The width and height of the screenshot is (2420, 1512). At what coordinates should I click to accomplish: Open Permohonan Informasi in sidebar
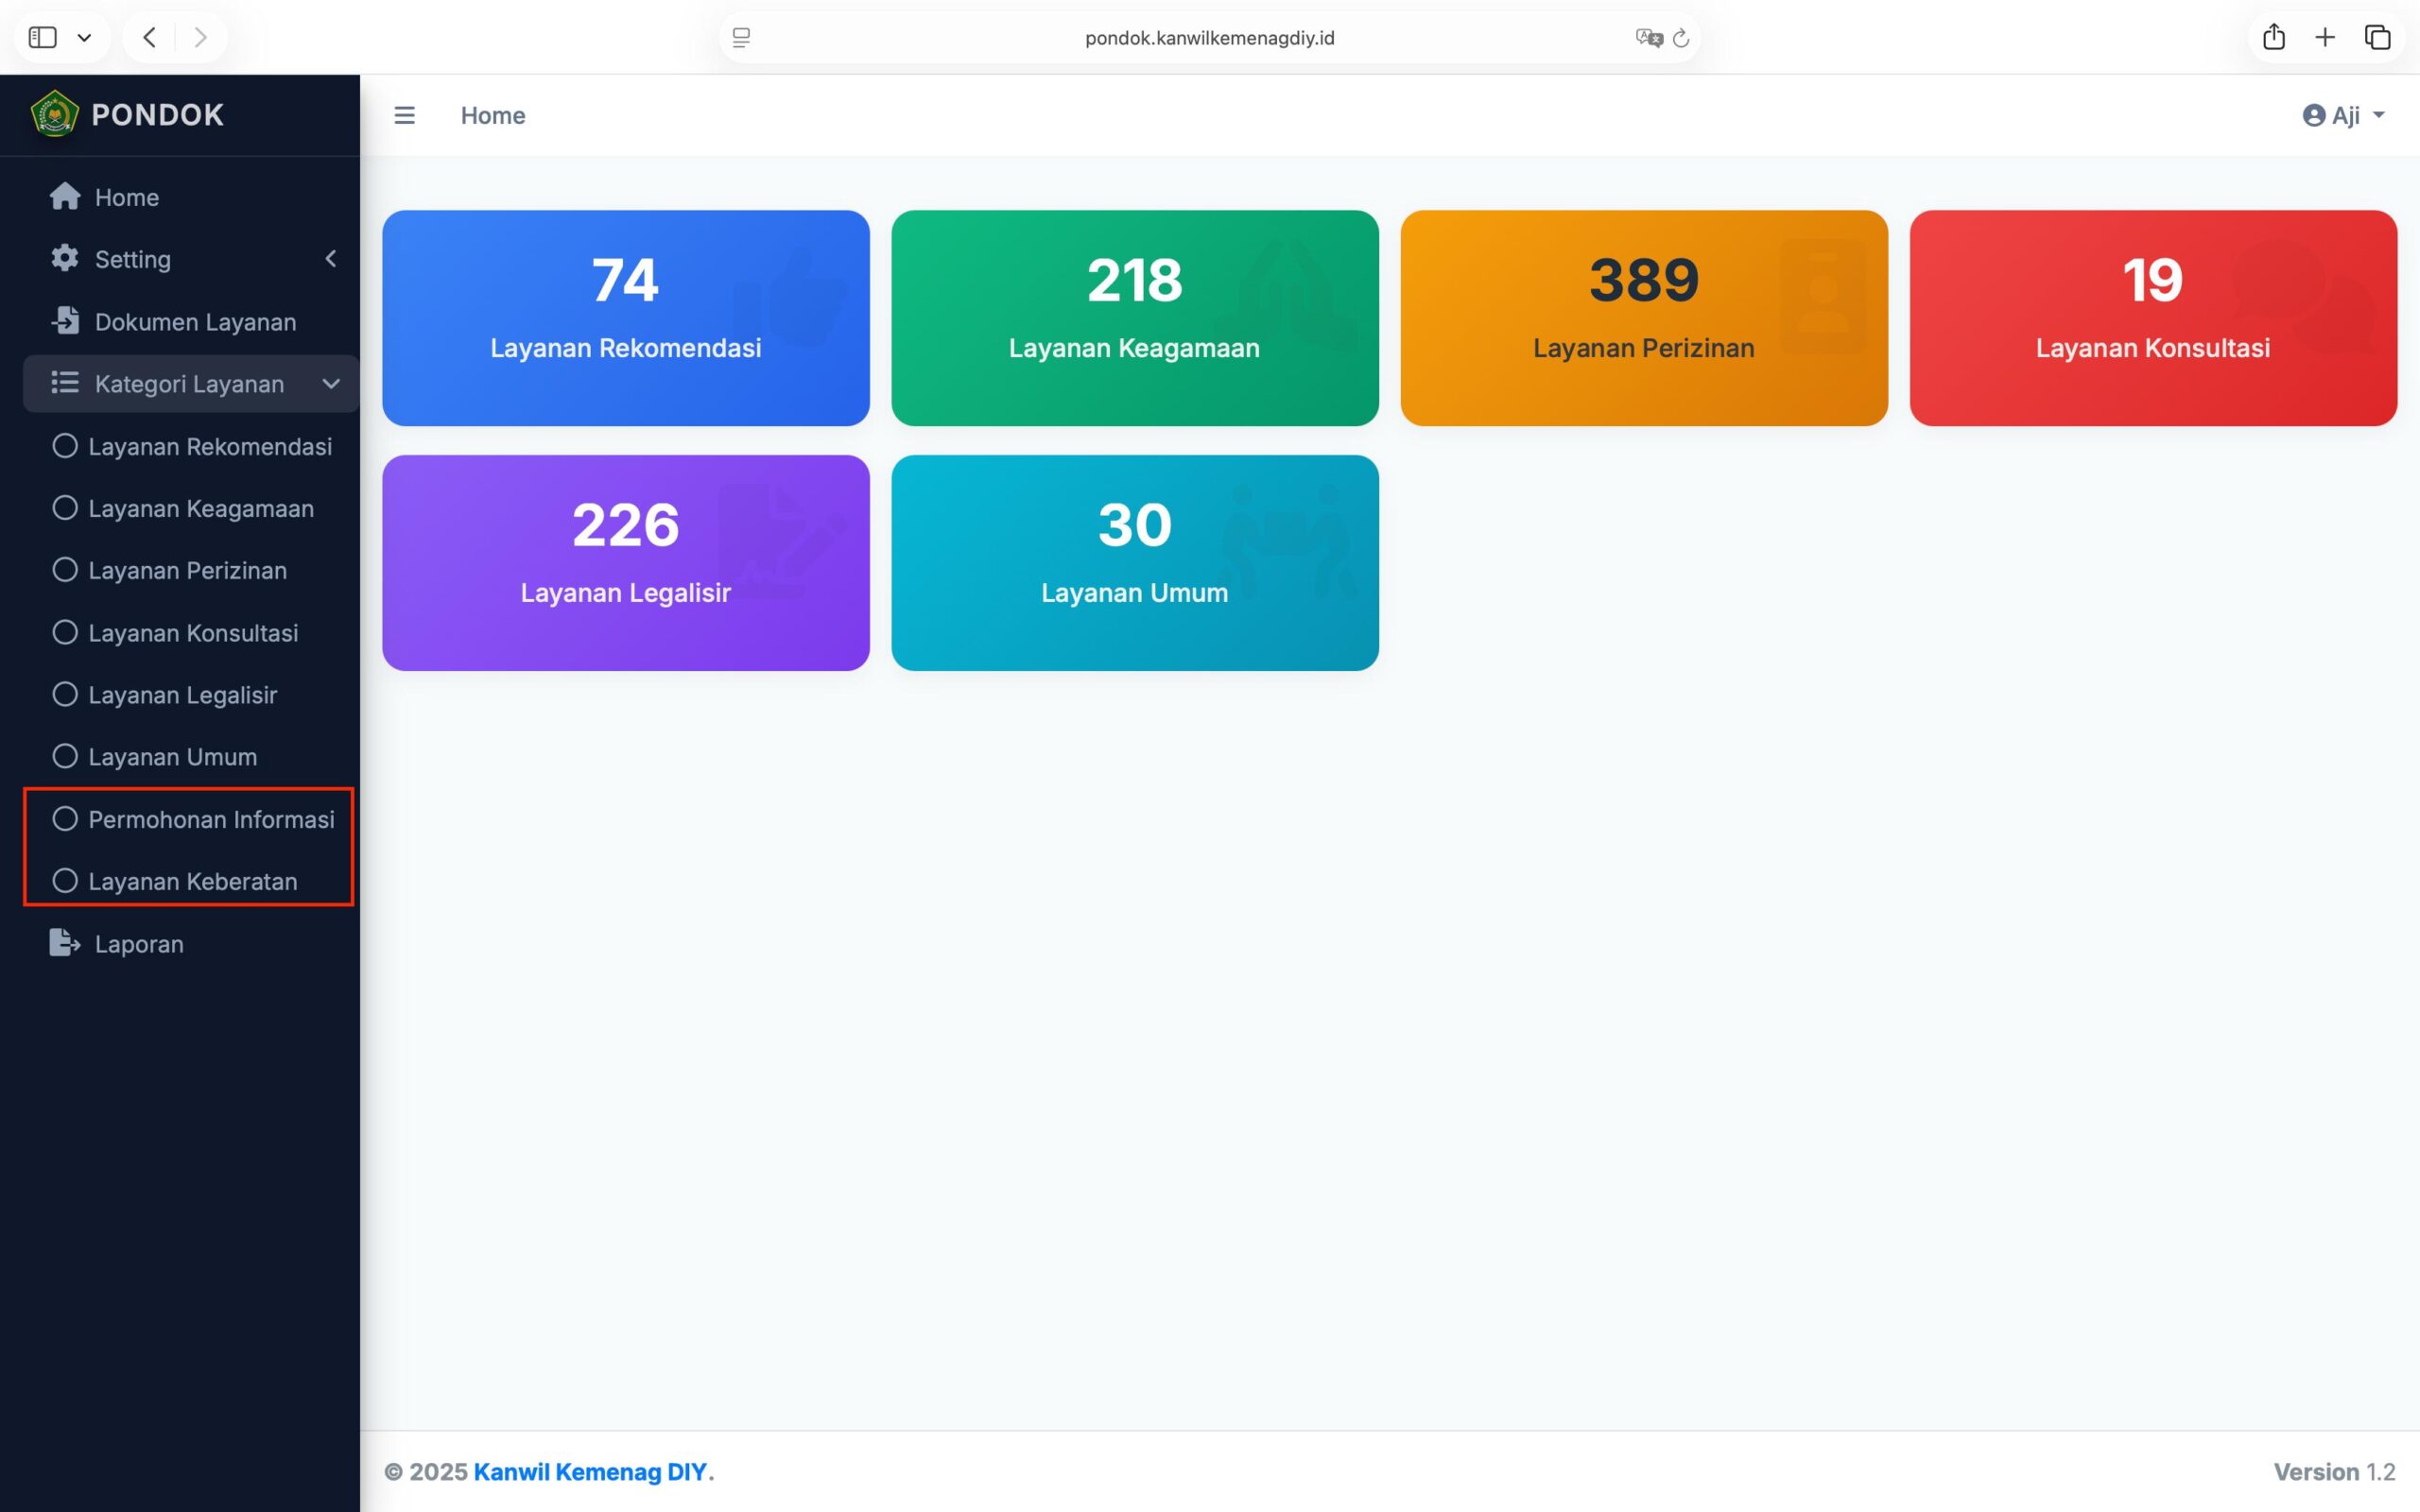[191, 819]
